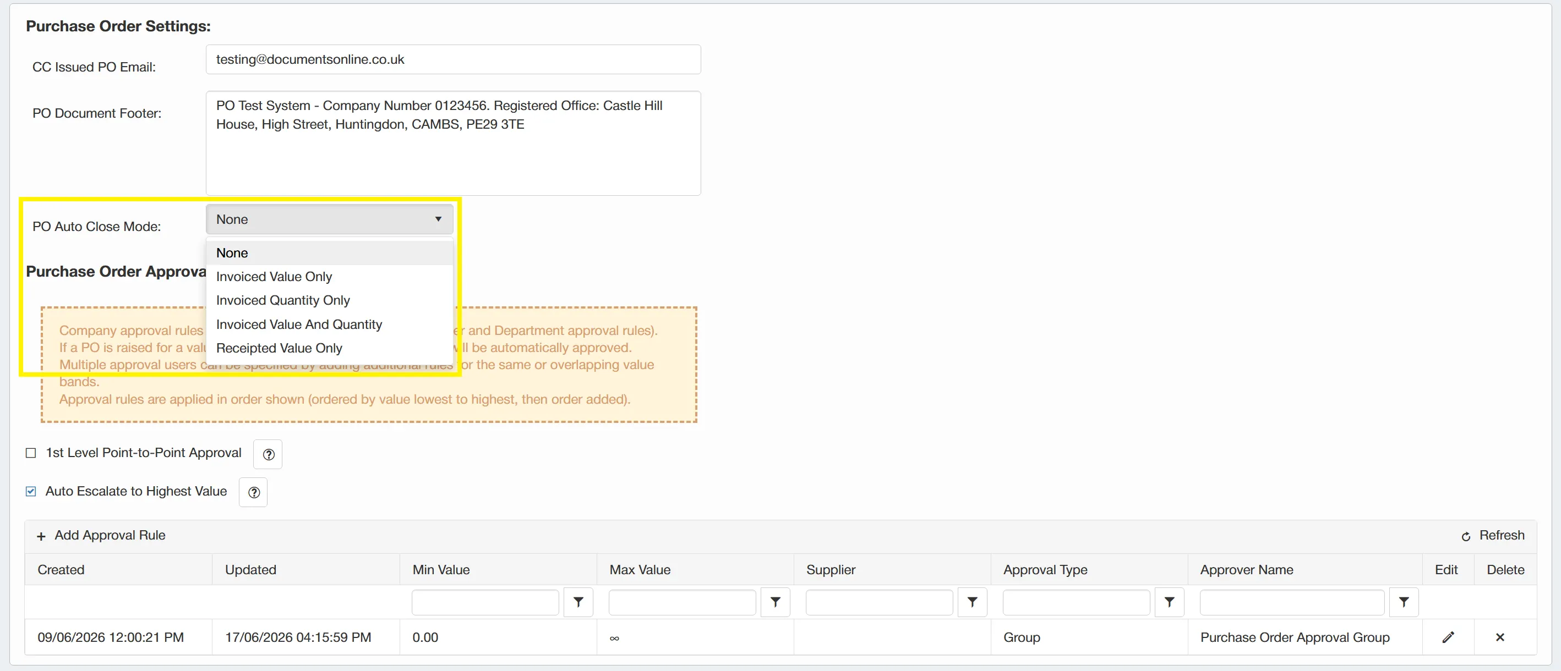Open help for Auto Escalate to Highest Value
Screen dimensions: 1561x671
253,492
